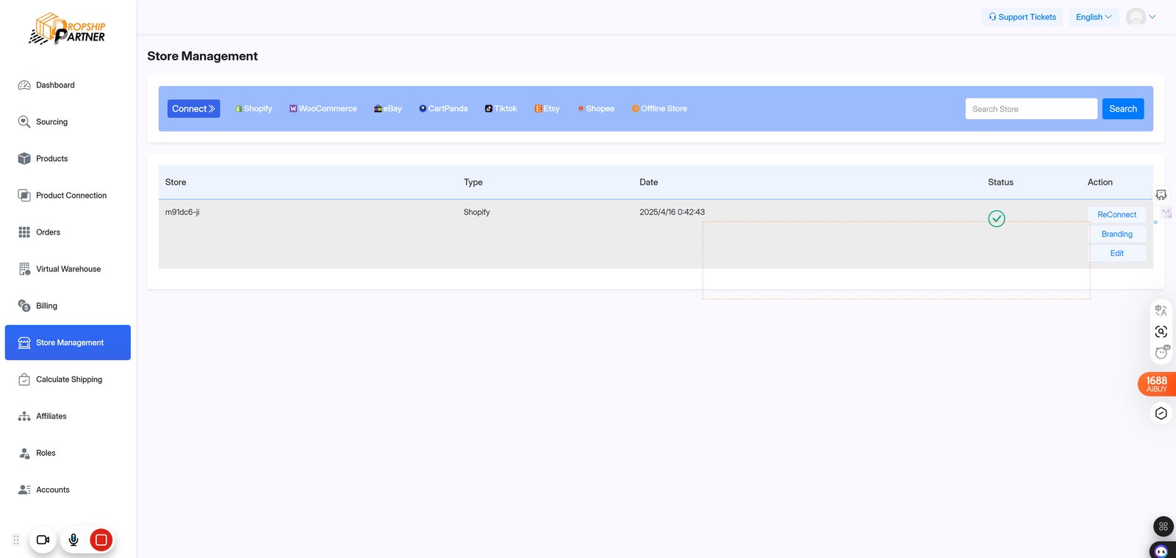Click ReConnect for store m91dc6-ji
1176x558 pixels.
[x=1117, y=215]
